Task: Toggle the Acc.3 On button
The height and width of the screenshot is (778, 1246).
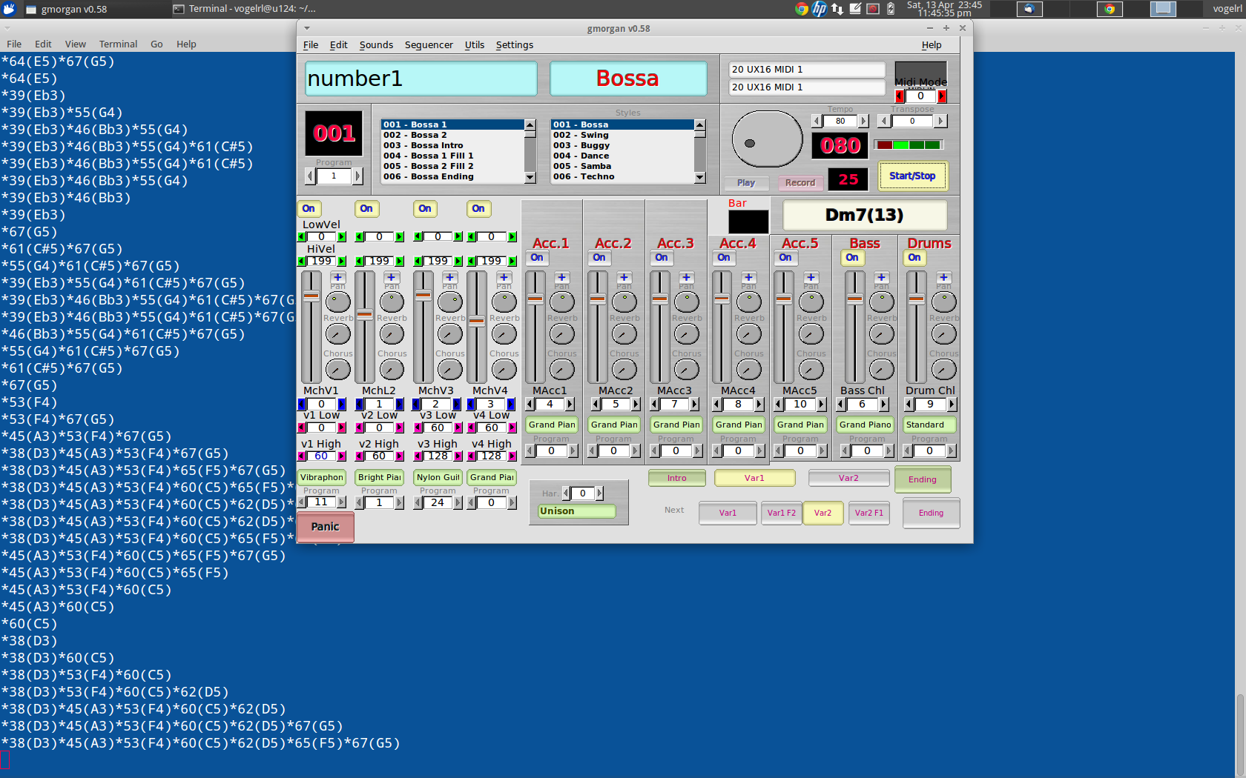Action: click(x=662, y=258)
